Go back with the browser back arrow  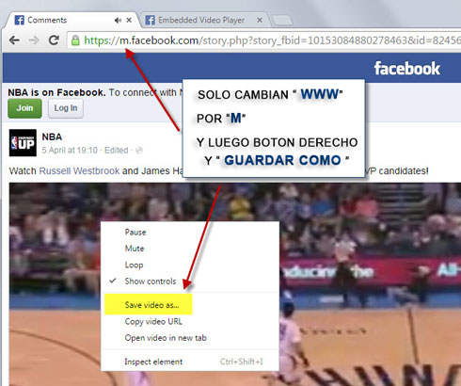pos(14,40)
